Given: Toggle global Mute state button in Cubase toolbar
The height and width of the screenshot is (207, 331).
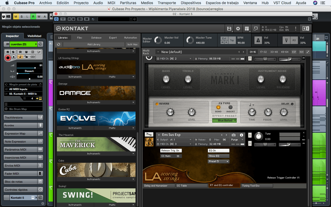Looking at the screenshot, I should click(16, 17).
